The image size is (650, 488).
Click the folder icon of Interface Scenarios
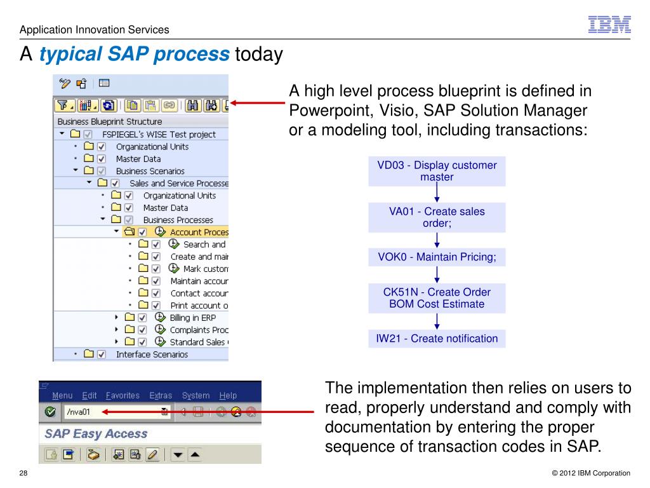point(89,354)
